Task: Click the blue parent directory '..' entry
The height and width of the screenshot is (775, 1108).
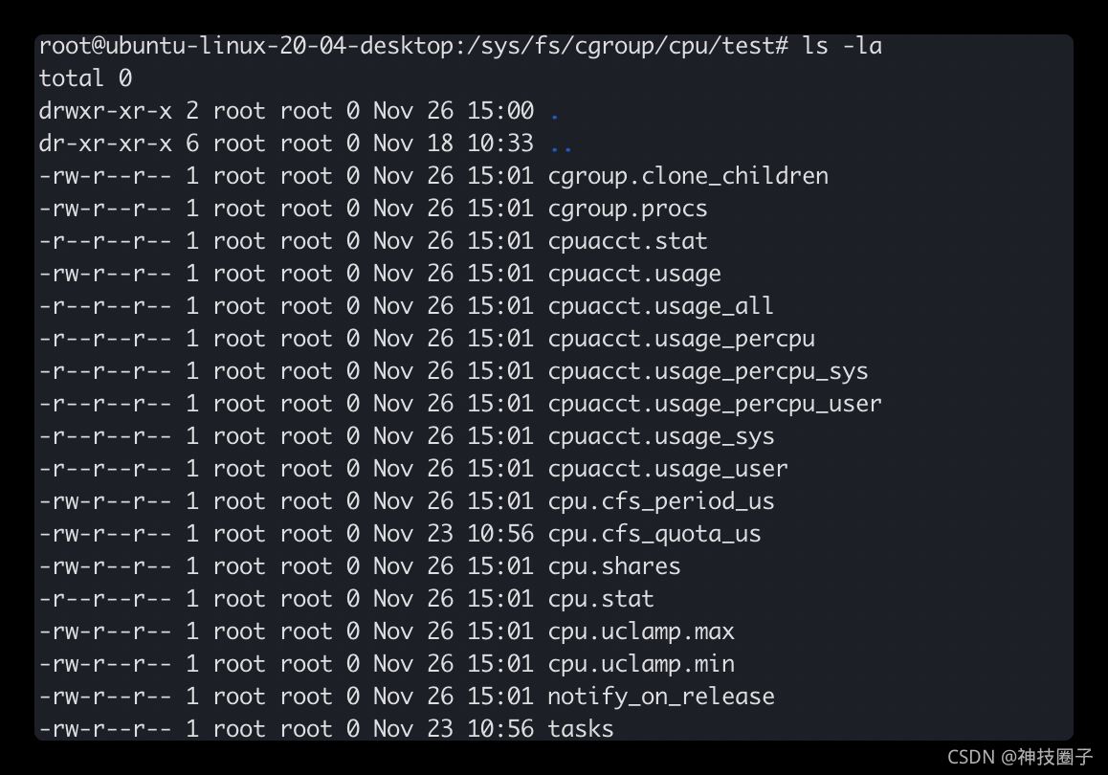Action: click(561, 145)
